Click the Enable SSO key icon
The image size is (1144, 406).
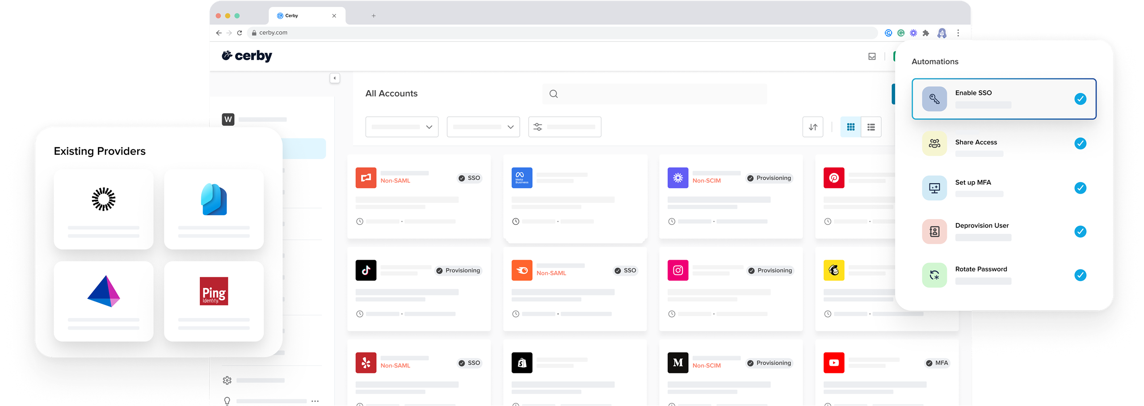click(934, 99)
